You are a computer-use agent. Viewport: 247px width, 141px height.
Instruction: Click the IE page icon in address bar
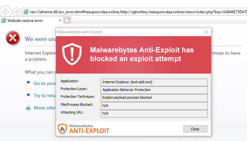[x=26, y=12]
